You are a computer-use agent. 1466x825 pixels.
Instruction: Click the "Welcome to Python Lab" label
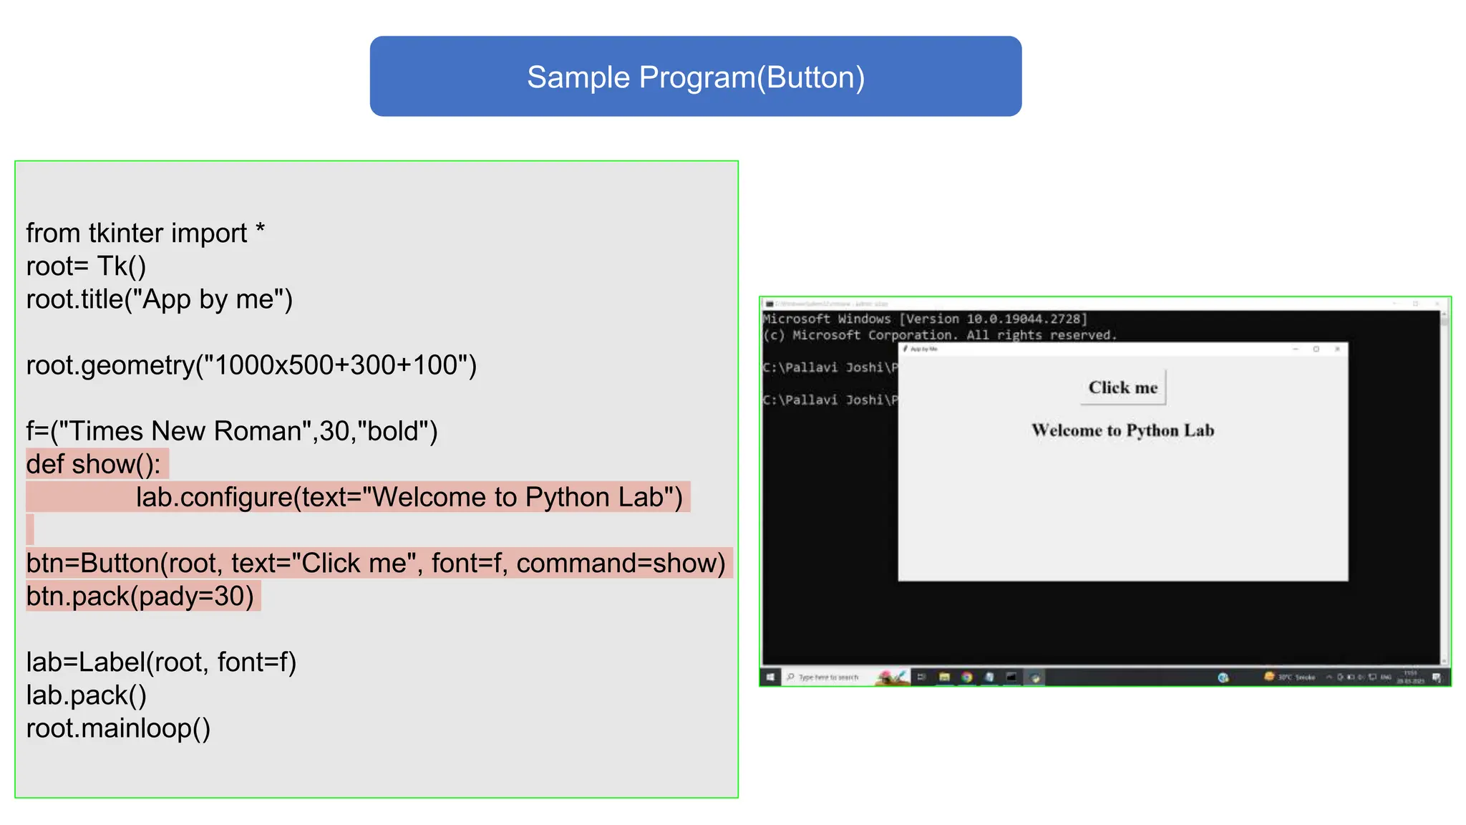(1122, 430)
